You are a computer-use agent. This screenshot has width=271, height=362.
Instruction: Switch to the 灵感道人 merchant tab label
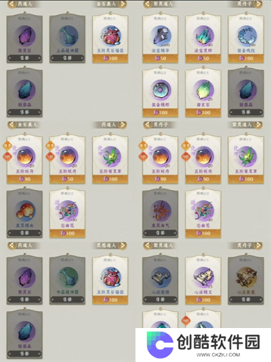click(106, 245)
